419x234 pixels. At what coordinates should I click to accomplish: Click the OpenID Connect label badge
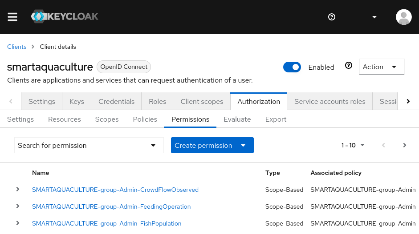[124, 67]
